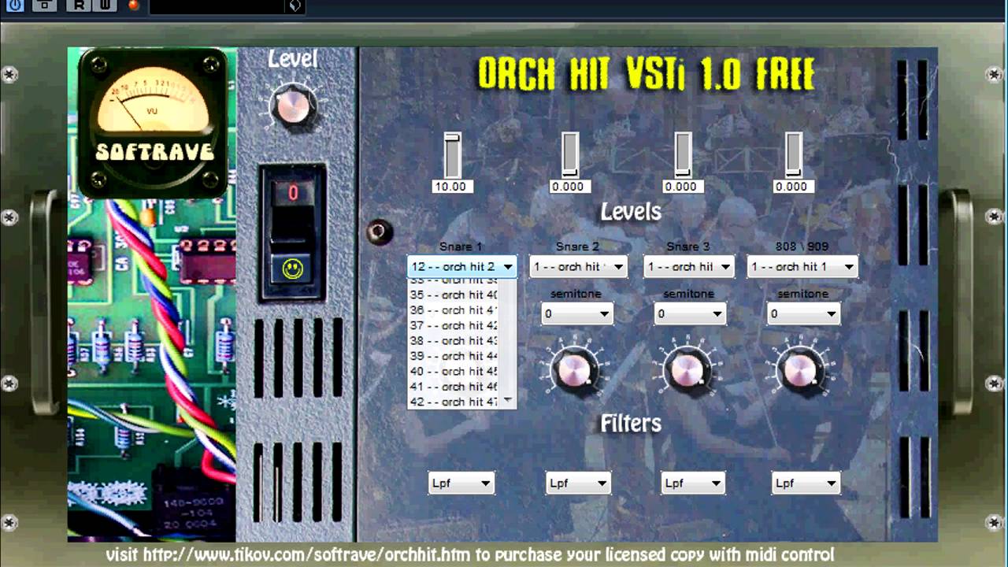Open the Snare 2 semitone dropdown
Image resolution: width=1008 pixels, height=567 pixels.
click(577, 313)
